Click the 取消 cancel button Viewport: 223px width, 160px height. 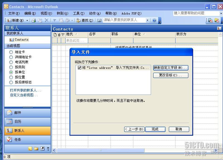179,129
